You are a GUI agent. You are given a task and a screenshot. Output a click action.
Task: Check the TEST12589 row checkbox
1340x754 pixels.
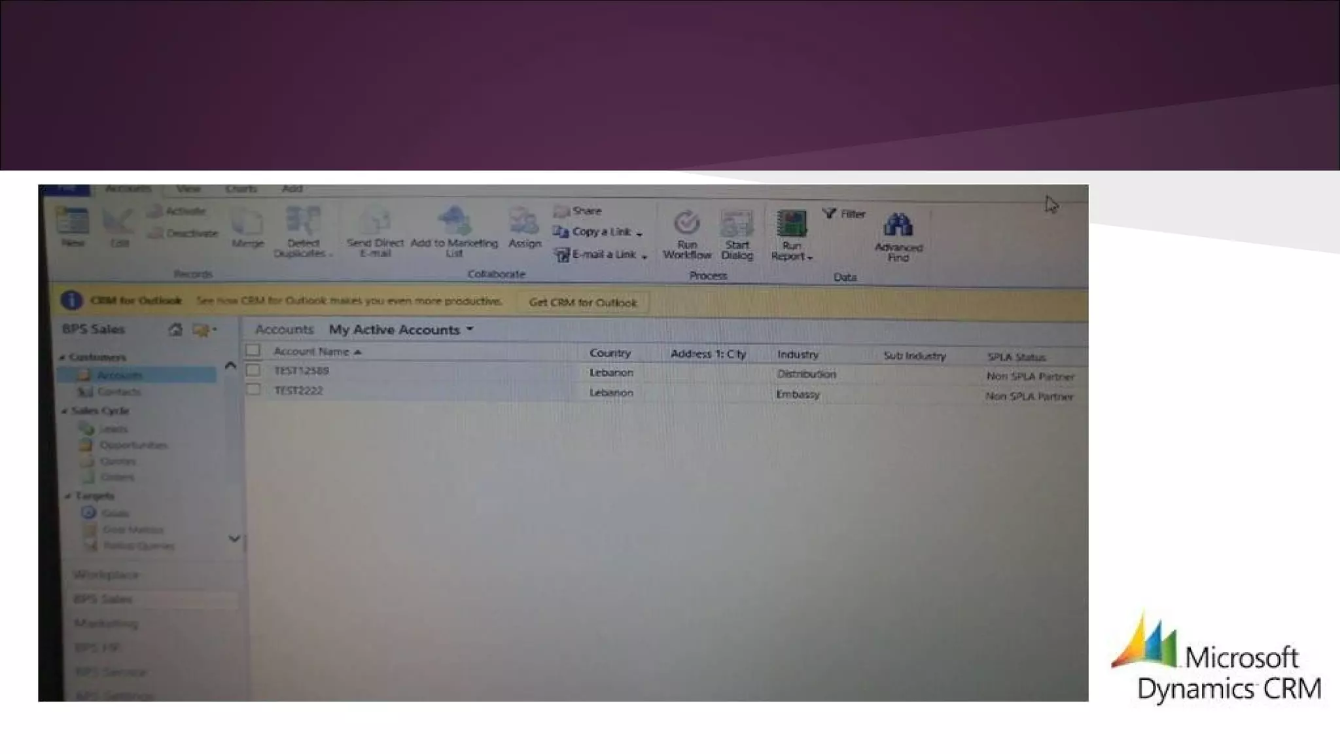[x=253, y=370]
